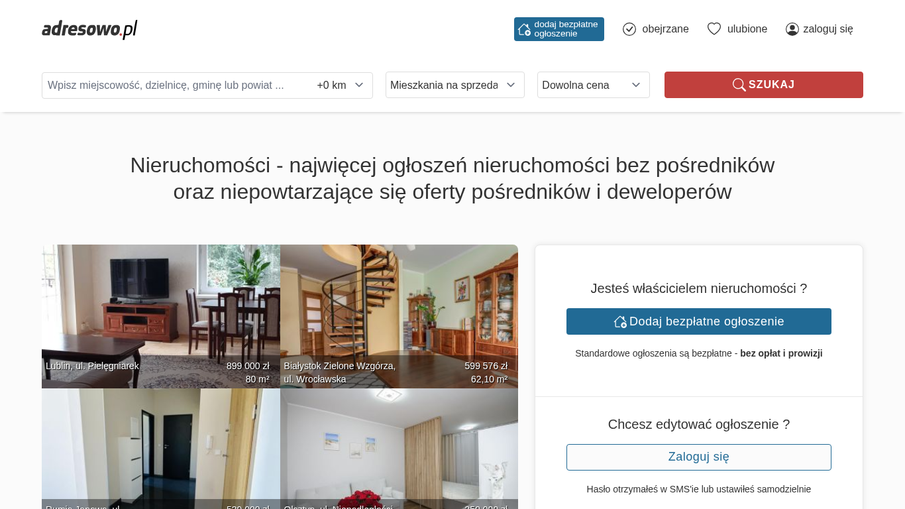Expand the Mieszkania na sprzedaż dropdown
The width and height of the screenshot is (905, 509).
455,85
